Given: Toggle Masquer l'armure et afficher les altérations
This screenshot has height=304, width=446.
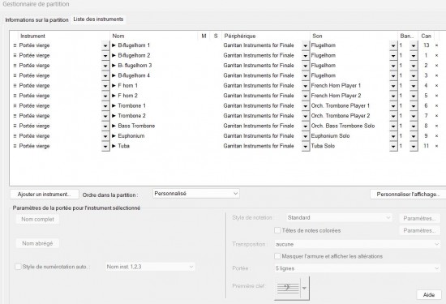Looking at the screenshot, I should click(277, 256).
